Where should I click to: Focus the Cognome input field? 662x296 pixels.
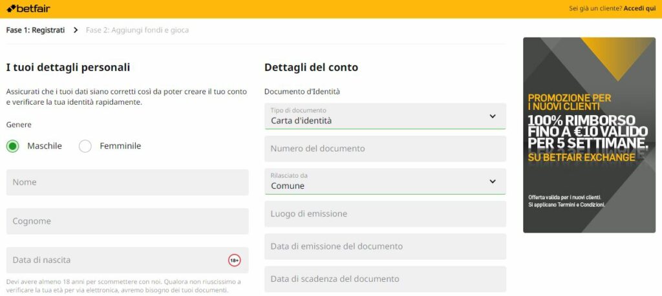click(x=127, y=221)
